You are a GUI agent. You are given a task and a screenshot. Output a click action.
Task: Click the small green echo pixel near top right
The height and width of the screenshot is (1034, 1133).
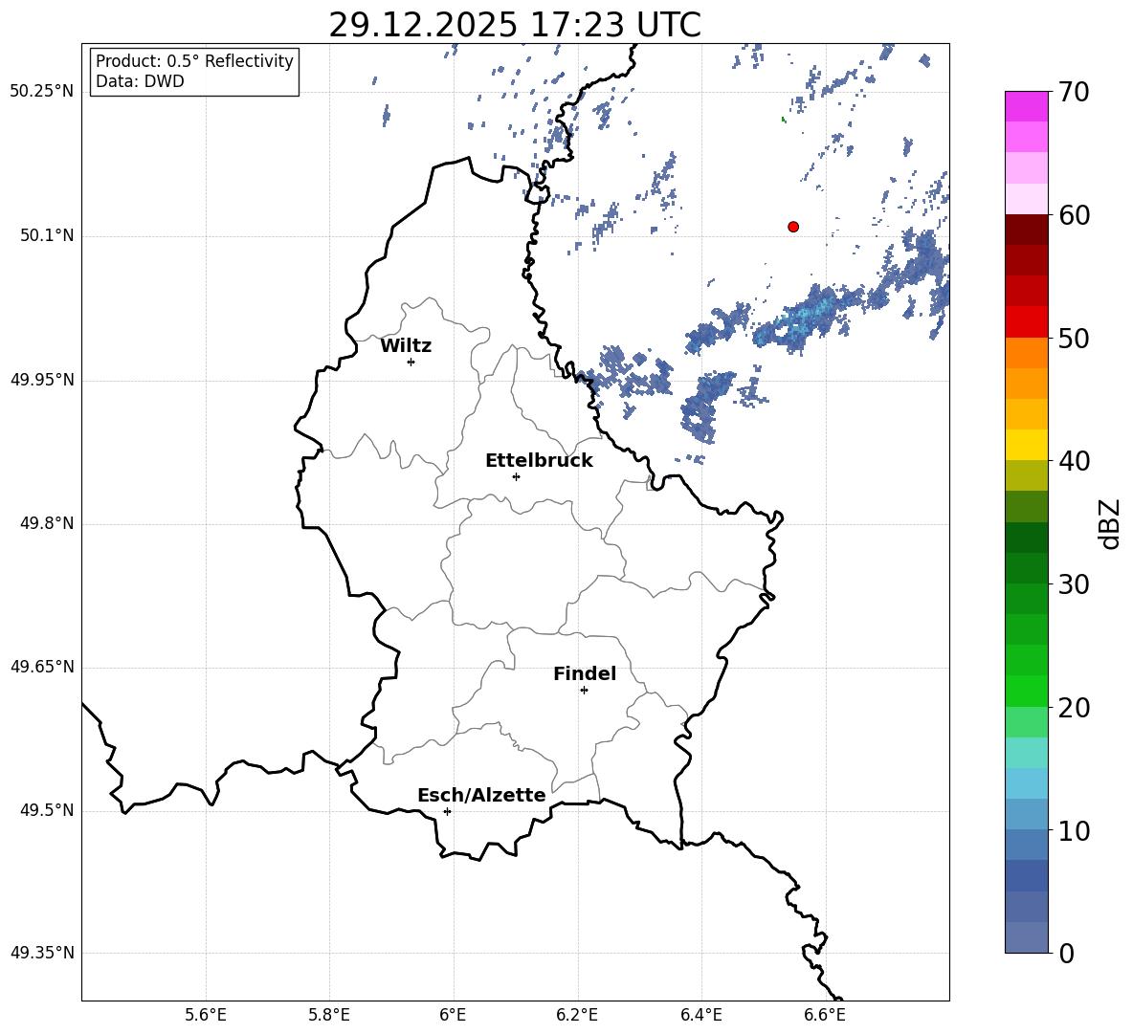click(784, 120)
